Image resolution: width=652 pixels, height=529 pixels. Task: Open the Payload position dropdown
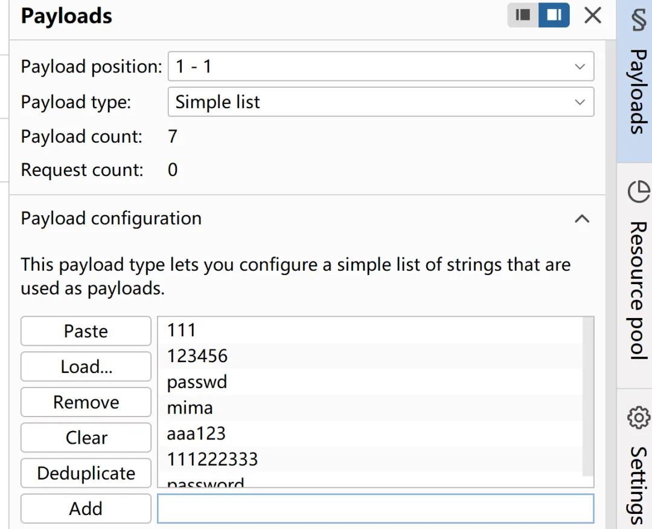(x=380, y=67)
